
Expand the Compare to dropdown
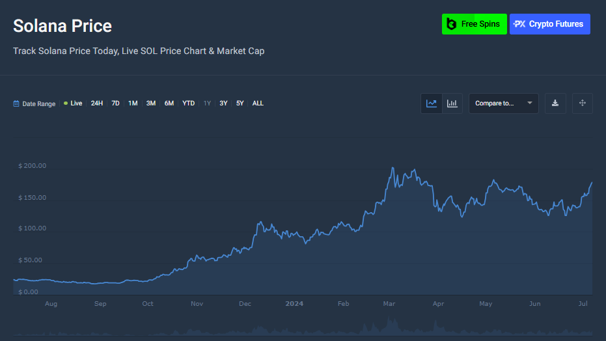pos(504,103)
